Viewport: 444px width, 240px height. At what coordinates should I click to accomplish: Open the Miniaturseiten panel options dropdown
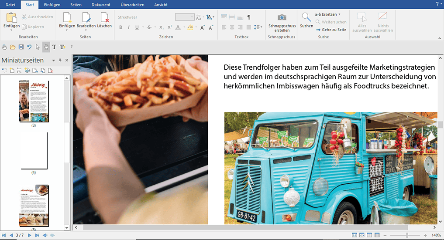[x=54, y=61]
